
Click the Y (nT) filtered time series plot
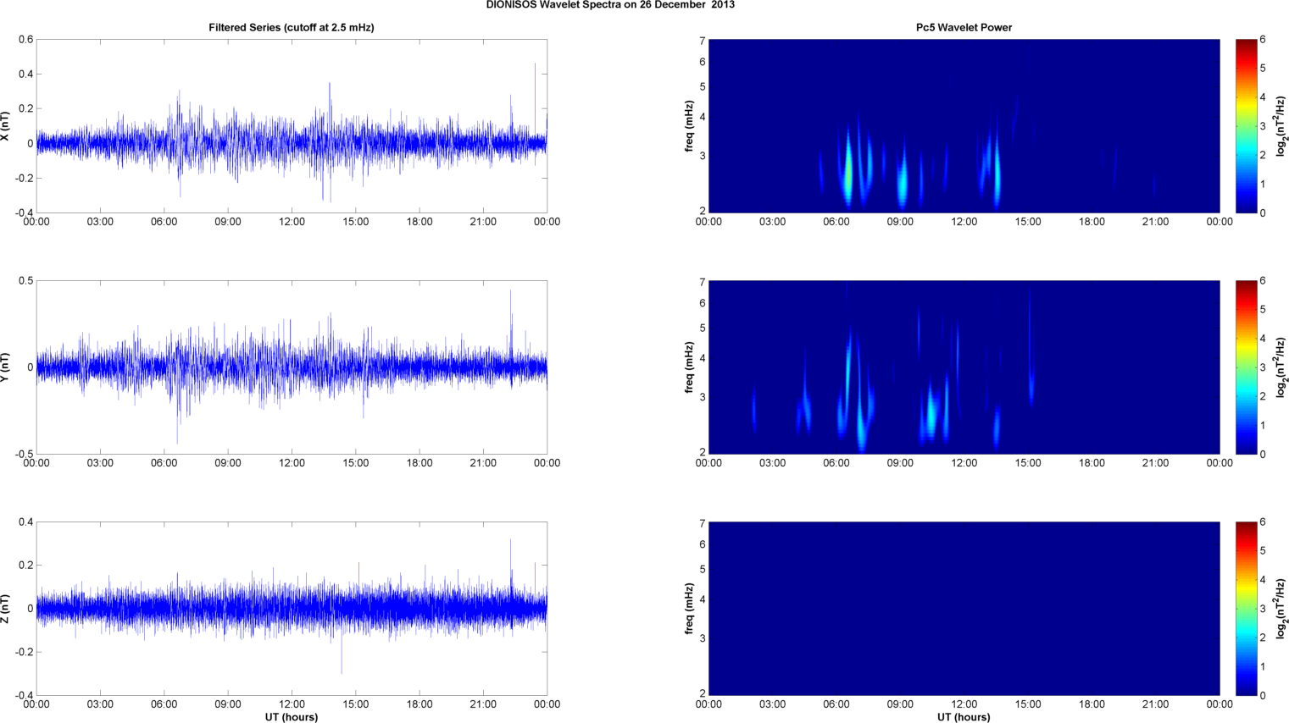click(292, 367)
